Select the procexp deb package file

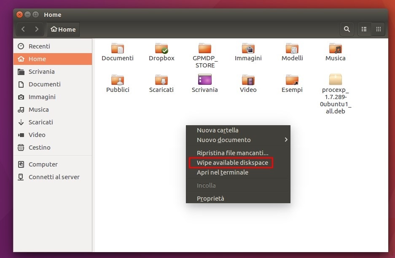click(335, 79)
